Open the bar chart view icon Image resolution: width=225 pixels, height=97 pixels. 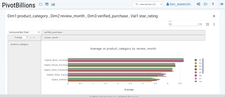pyautogui.click(x=53, y=4)
